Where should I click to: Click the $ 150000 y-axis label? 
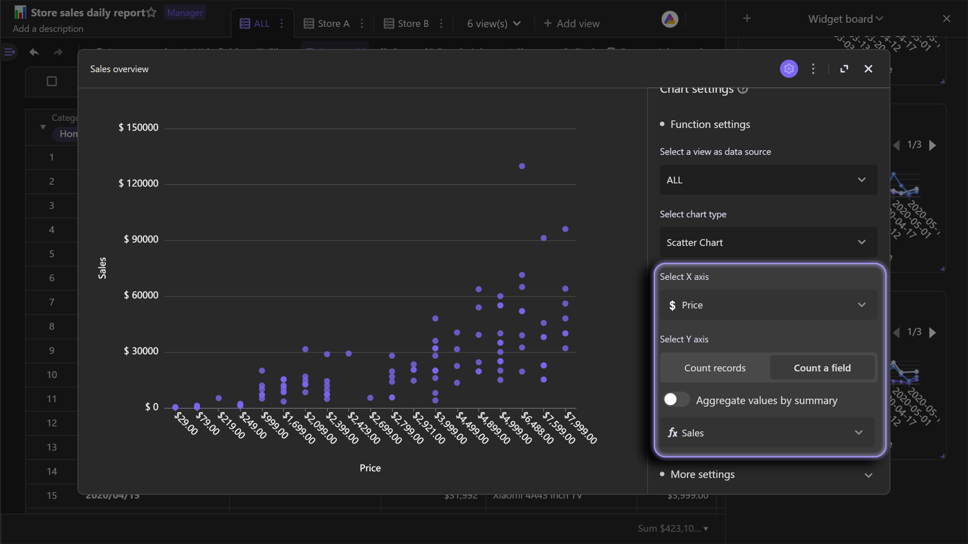(138, 127)
